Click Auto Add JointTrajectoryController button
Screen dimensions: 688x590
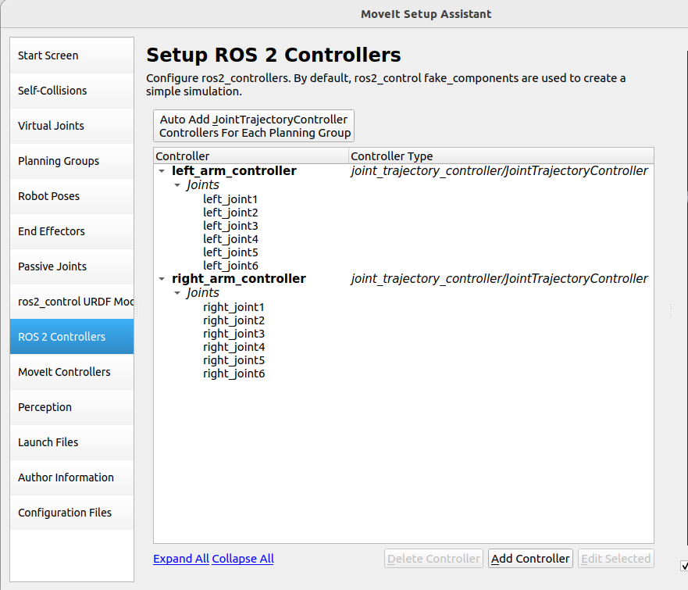coord(254,126)
